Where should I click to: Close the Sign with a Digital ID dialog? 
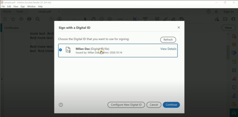[179, 27]
